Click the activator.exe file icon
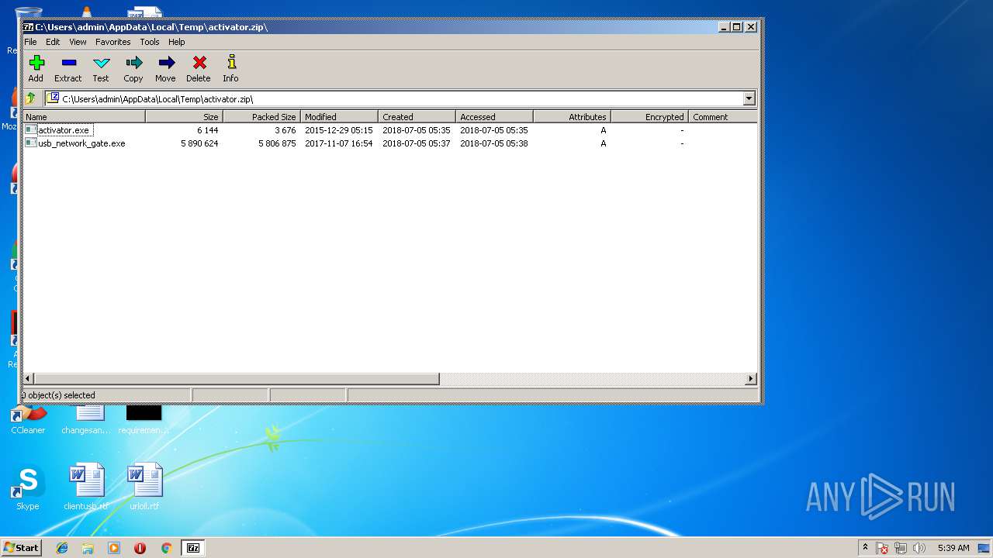Image resolution: width=993 pixels, height=558 pixels. click(x=30, y=130)
